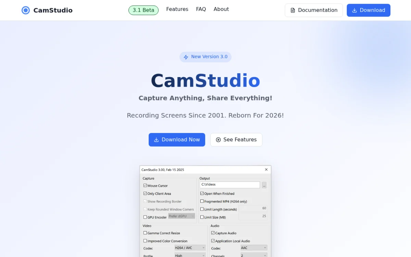The height and width of the screenshot is (257, 411).
Task: Toggle the Only Client Area checkbox
Action: tap(145, 193)
